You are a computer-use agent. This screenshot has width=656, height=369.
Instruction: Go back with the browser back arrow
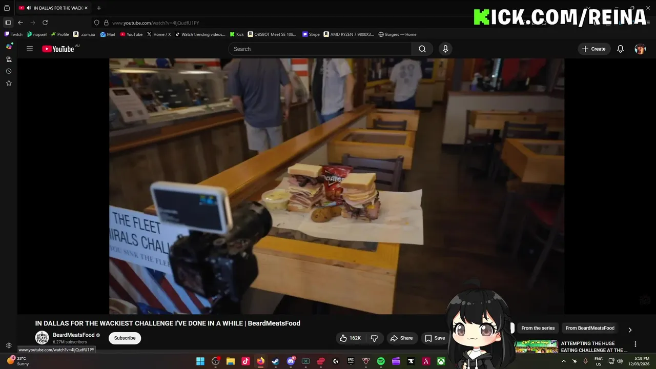click(x=20, y=23)
